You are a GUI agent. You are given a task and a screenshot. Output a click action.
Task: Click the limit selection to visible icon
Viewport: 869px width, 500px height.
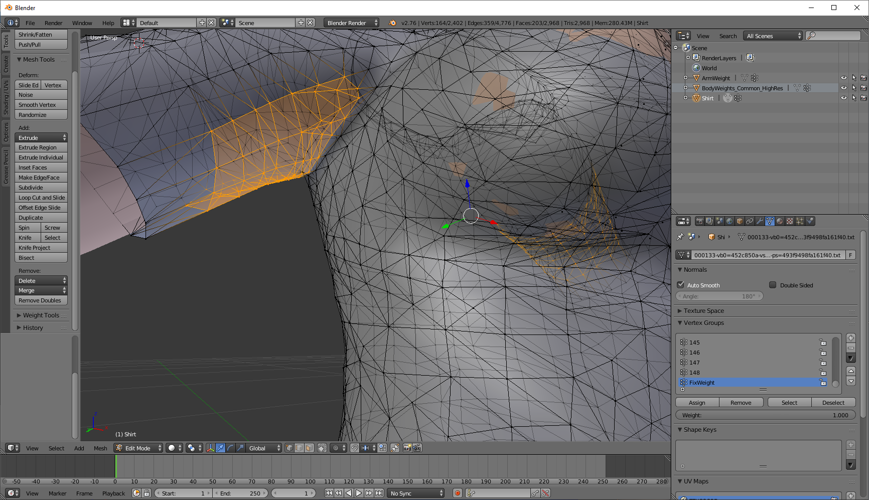[x=322, y=448]
